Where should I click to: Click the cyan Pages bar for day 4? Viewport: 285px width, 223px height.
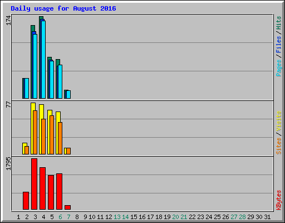(x=43, y=60)
